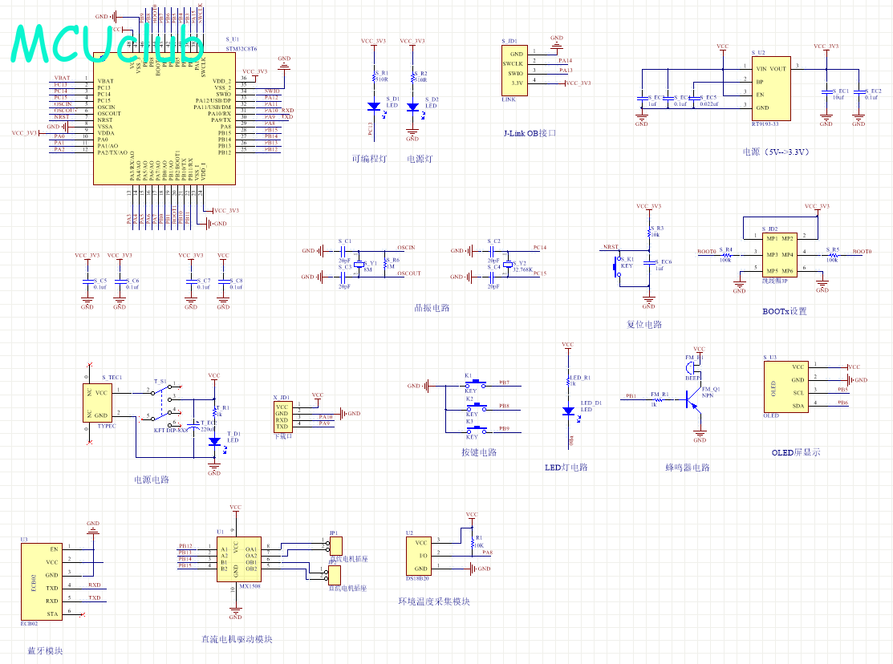Click the '可编程灯' label
Image resolution: width=893 pixels, height=664 pixels.
[369, 159]
